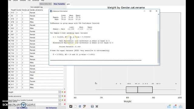This screenshot has width=194, height=109.
Task: Clear Variable 3 subset with its red X
Action: (65, 100)
